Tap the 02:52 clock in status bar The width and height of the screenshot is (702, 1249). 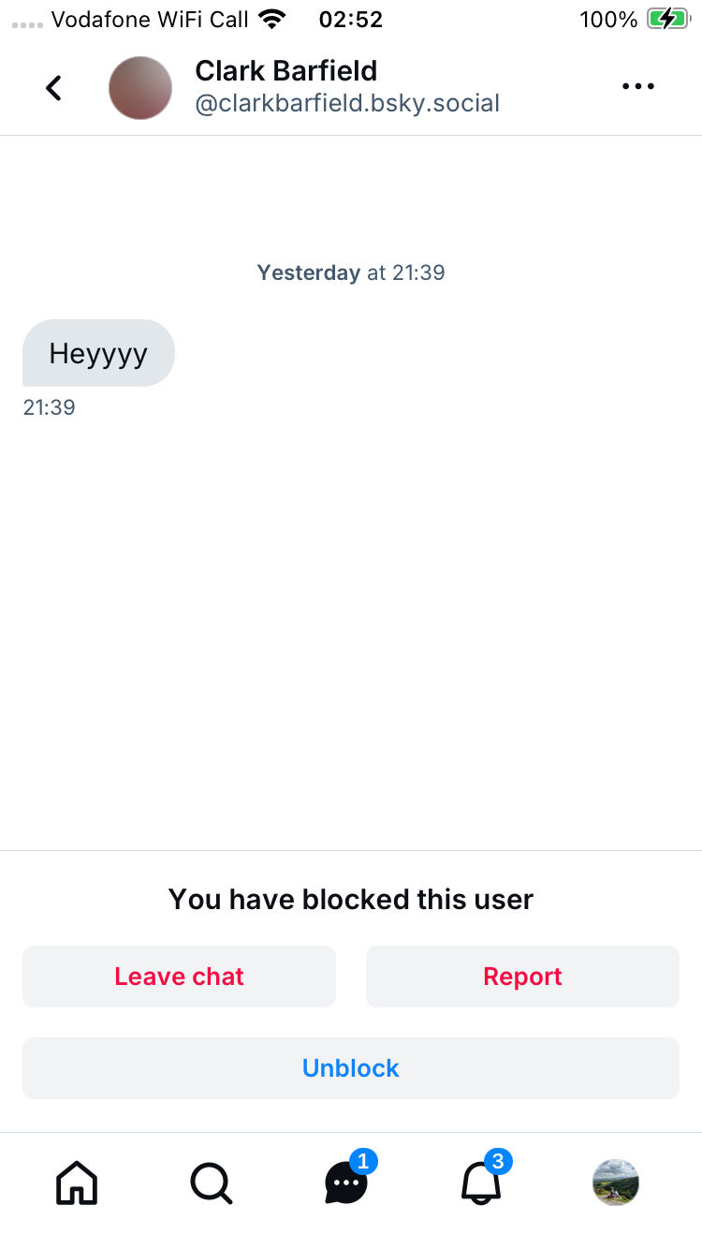pos(350,19)
